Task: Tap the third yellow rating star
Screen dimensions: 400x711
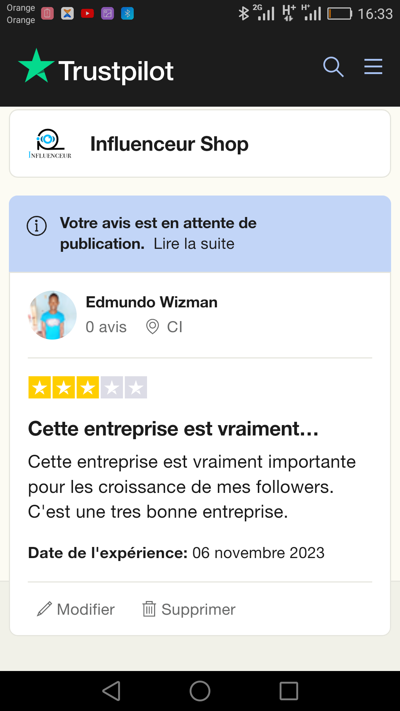Action: (x=88, y=387)
